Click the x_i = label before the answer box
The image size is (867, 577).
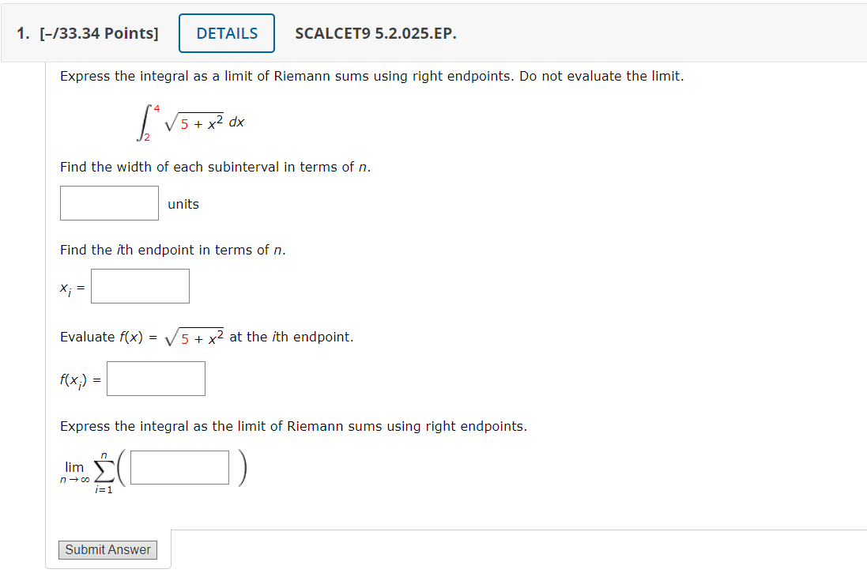(x=71, y=288)
